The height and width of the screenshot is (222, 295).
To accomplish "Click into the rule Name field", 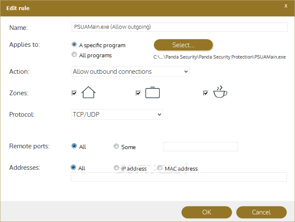I will [180, 27].
